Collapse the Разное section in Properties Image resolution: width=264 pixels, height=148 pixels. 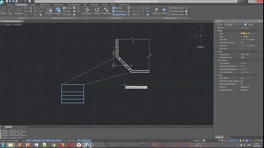(259, 75)
